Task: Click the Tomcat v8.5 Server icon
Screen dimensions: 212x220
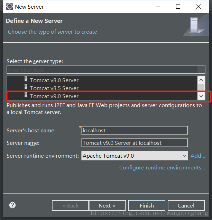Action: [26, 87]
